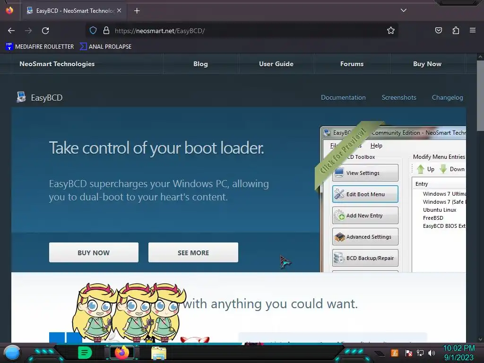Click Add New Entry in preview
The image size is (484, 363).
pyautogui.click(x=365, y=216)
